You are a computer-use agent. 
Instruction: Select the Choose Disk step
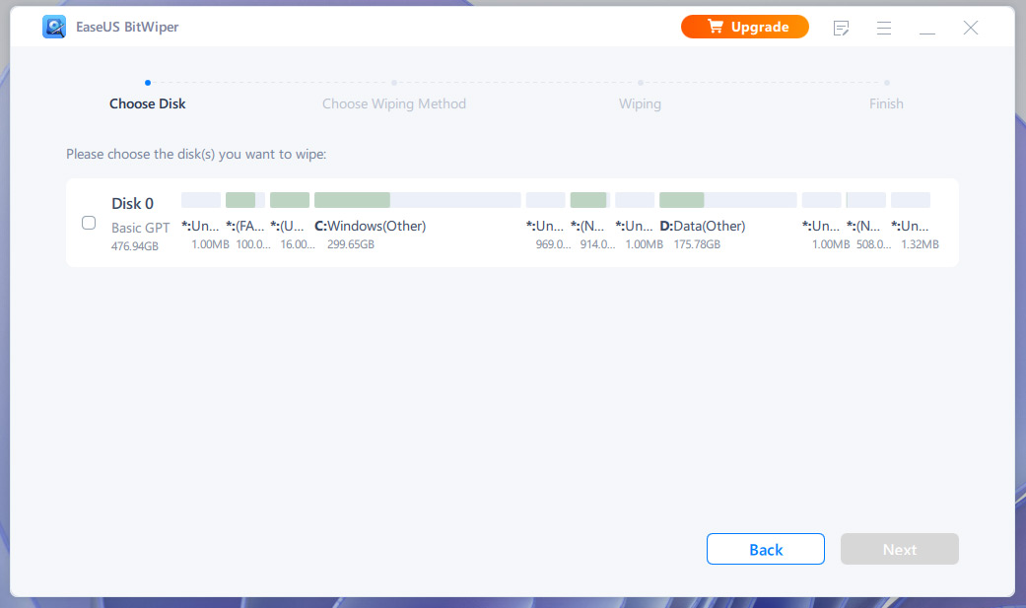click(x=147, y=103)
